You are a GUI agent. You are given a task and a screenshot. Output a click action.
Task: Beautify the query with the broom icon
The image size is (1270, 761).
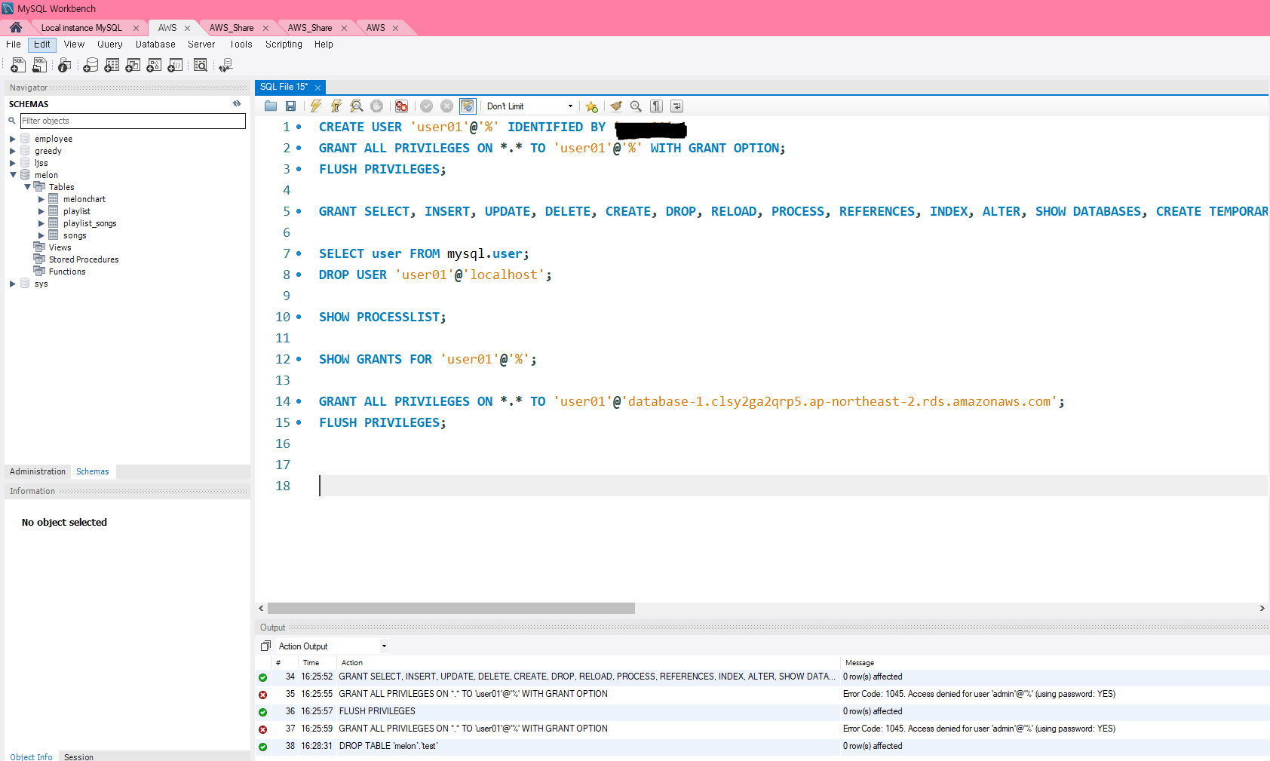coord(616,106)
